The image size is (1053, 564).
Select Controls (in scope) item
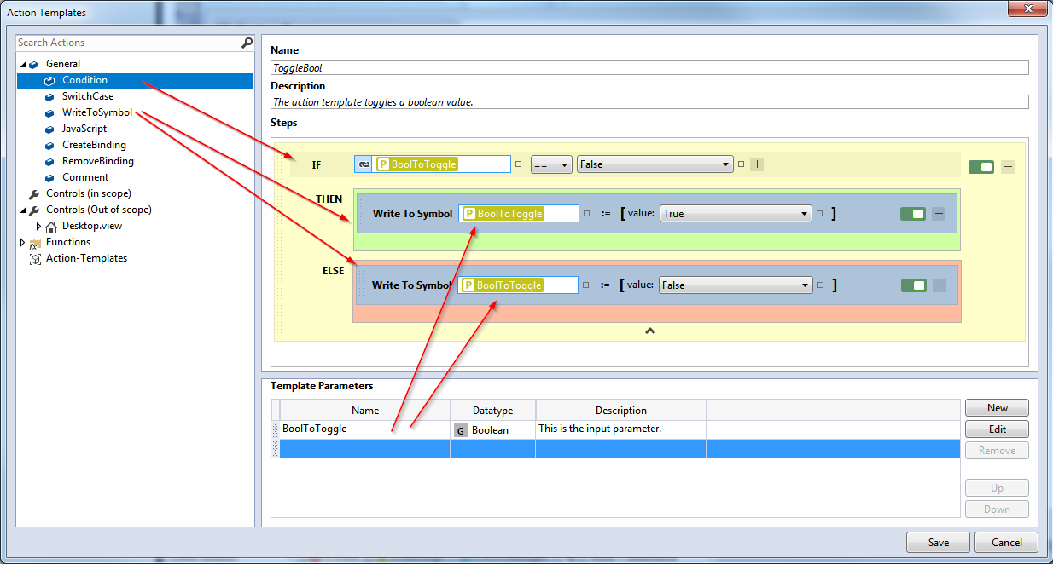click(x=89, y=193)
